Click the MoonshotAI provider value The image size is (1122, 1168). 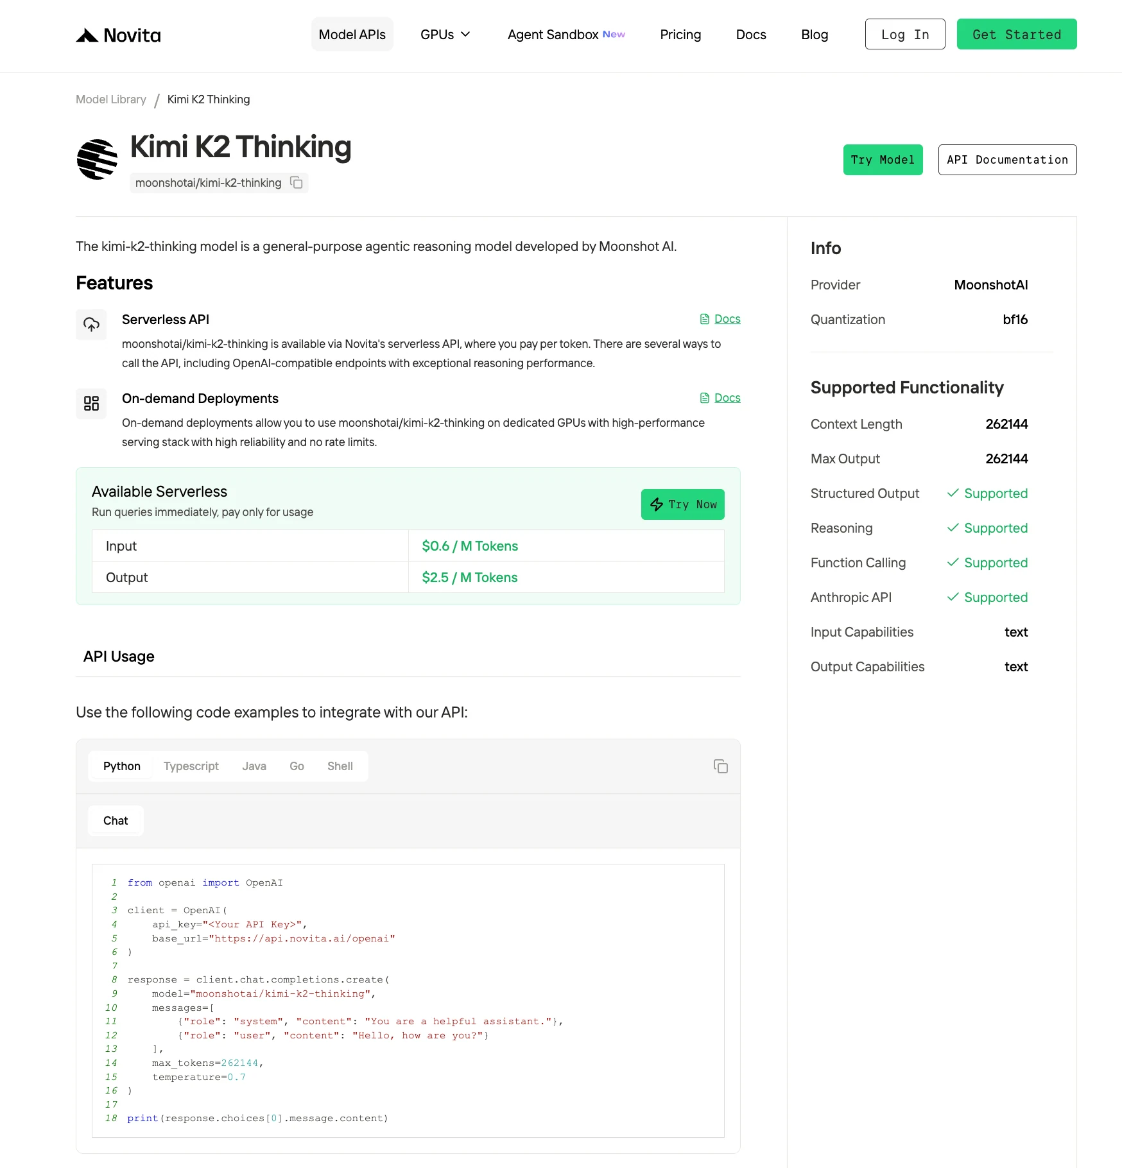click(x=991, y=285)
